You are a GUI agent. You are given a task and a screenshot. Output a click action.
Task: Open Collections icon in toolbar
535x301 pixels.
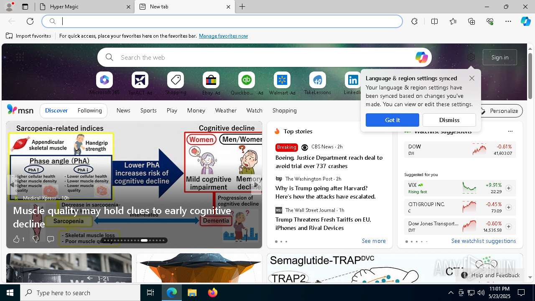(x=471, y=21)
